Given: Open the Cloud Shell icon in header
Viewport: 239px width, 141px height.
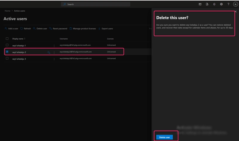Looking at the screenshot, I should 200,4.
